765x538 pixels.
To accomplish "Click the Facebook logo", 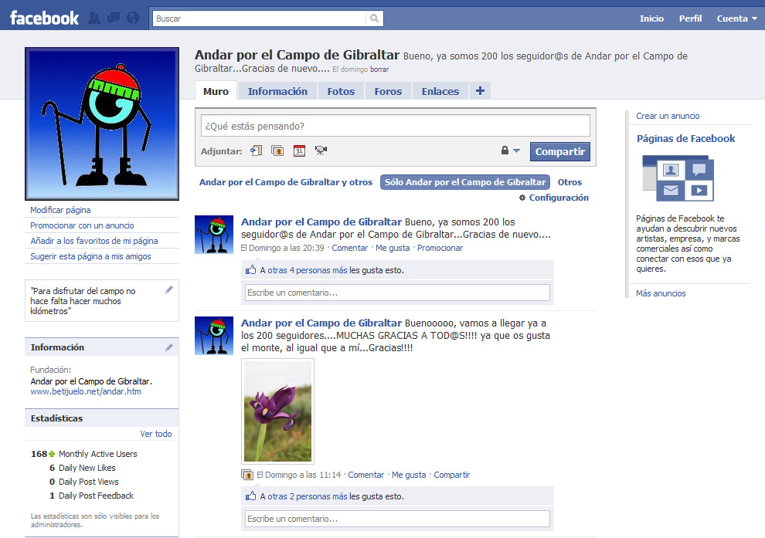I will [44, 18].
